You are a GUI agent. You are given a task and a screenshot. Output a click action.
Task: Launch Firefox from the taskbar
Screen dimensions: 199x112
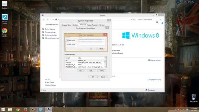coord(25,110)
